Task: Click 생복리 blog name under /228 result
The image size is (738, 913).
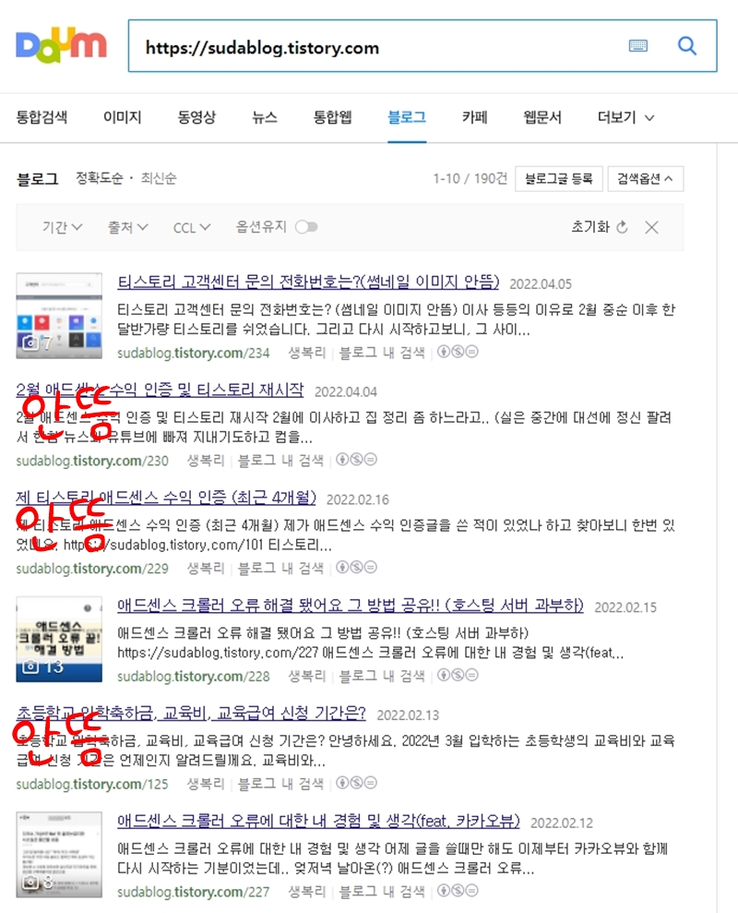Action: click(x=306, y=676)
